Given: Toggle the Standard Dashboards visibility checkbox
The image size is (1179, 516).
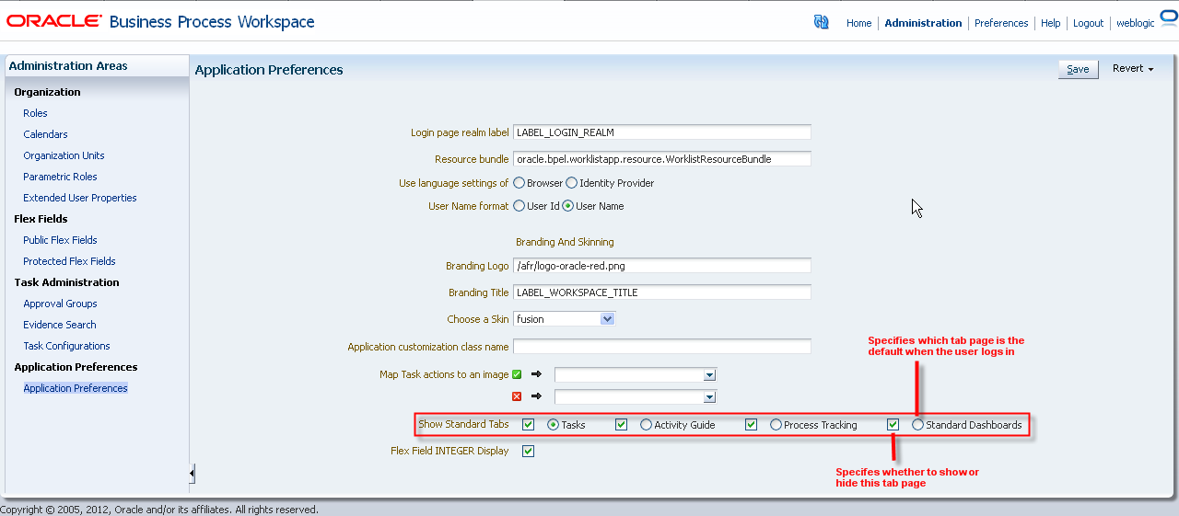Looking at the screenshot, I should pos(893,425).
